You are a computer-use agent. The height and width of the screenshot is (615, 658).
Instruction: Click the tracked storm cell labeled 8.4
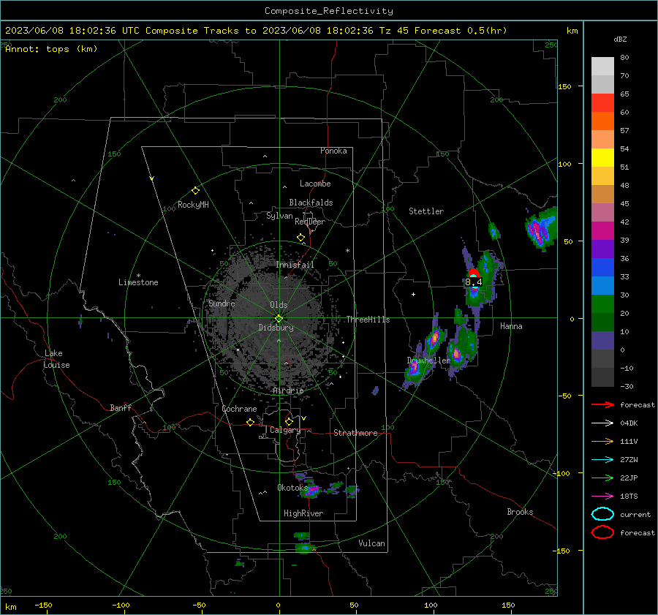[474, 282]
